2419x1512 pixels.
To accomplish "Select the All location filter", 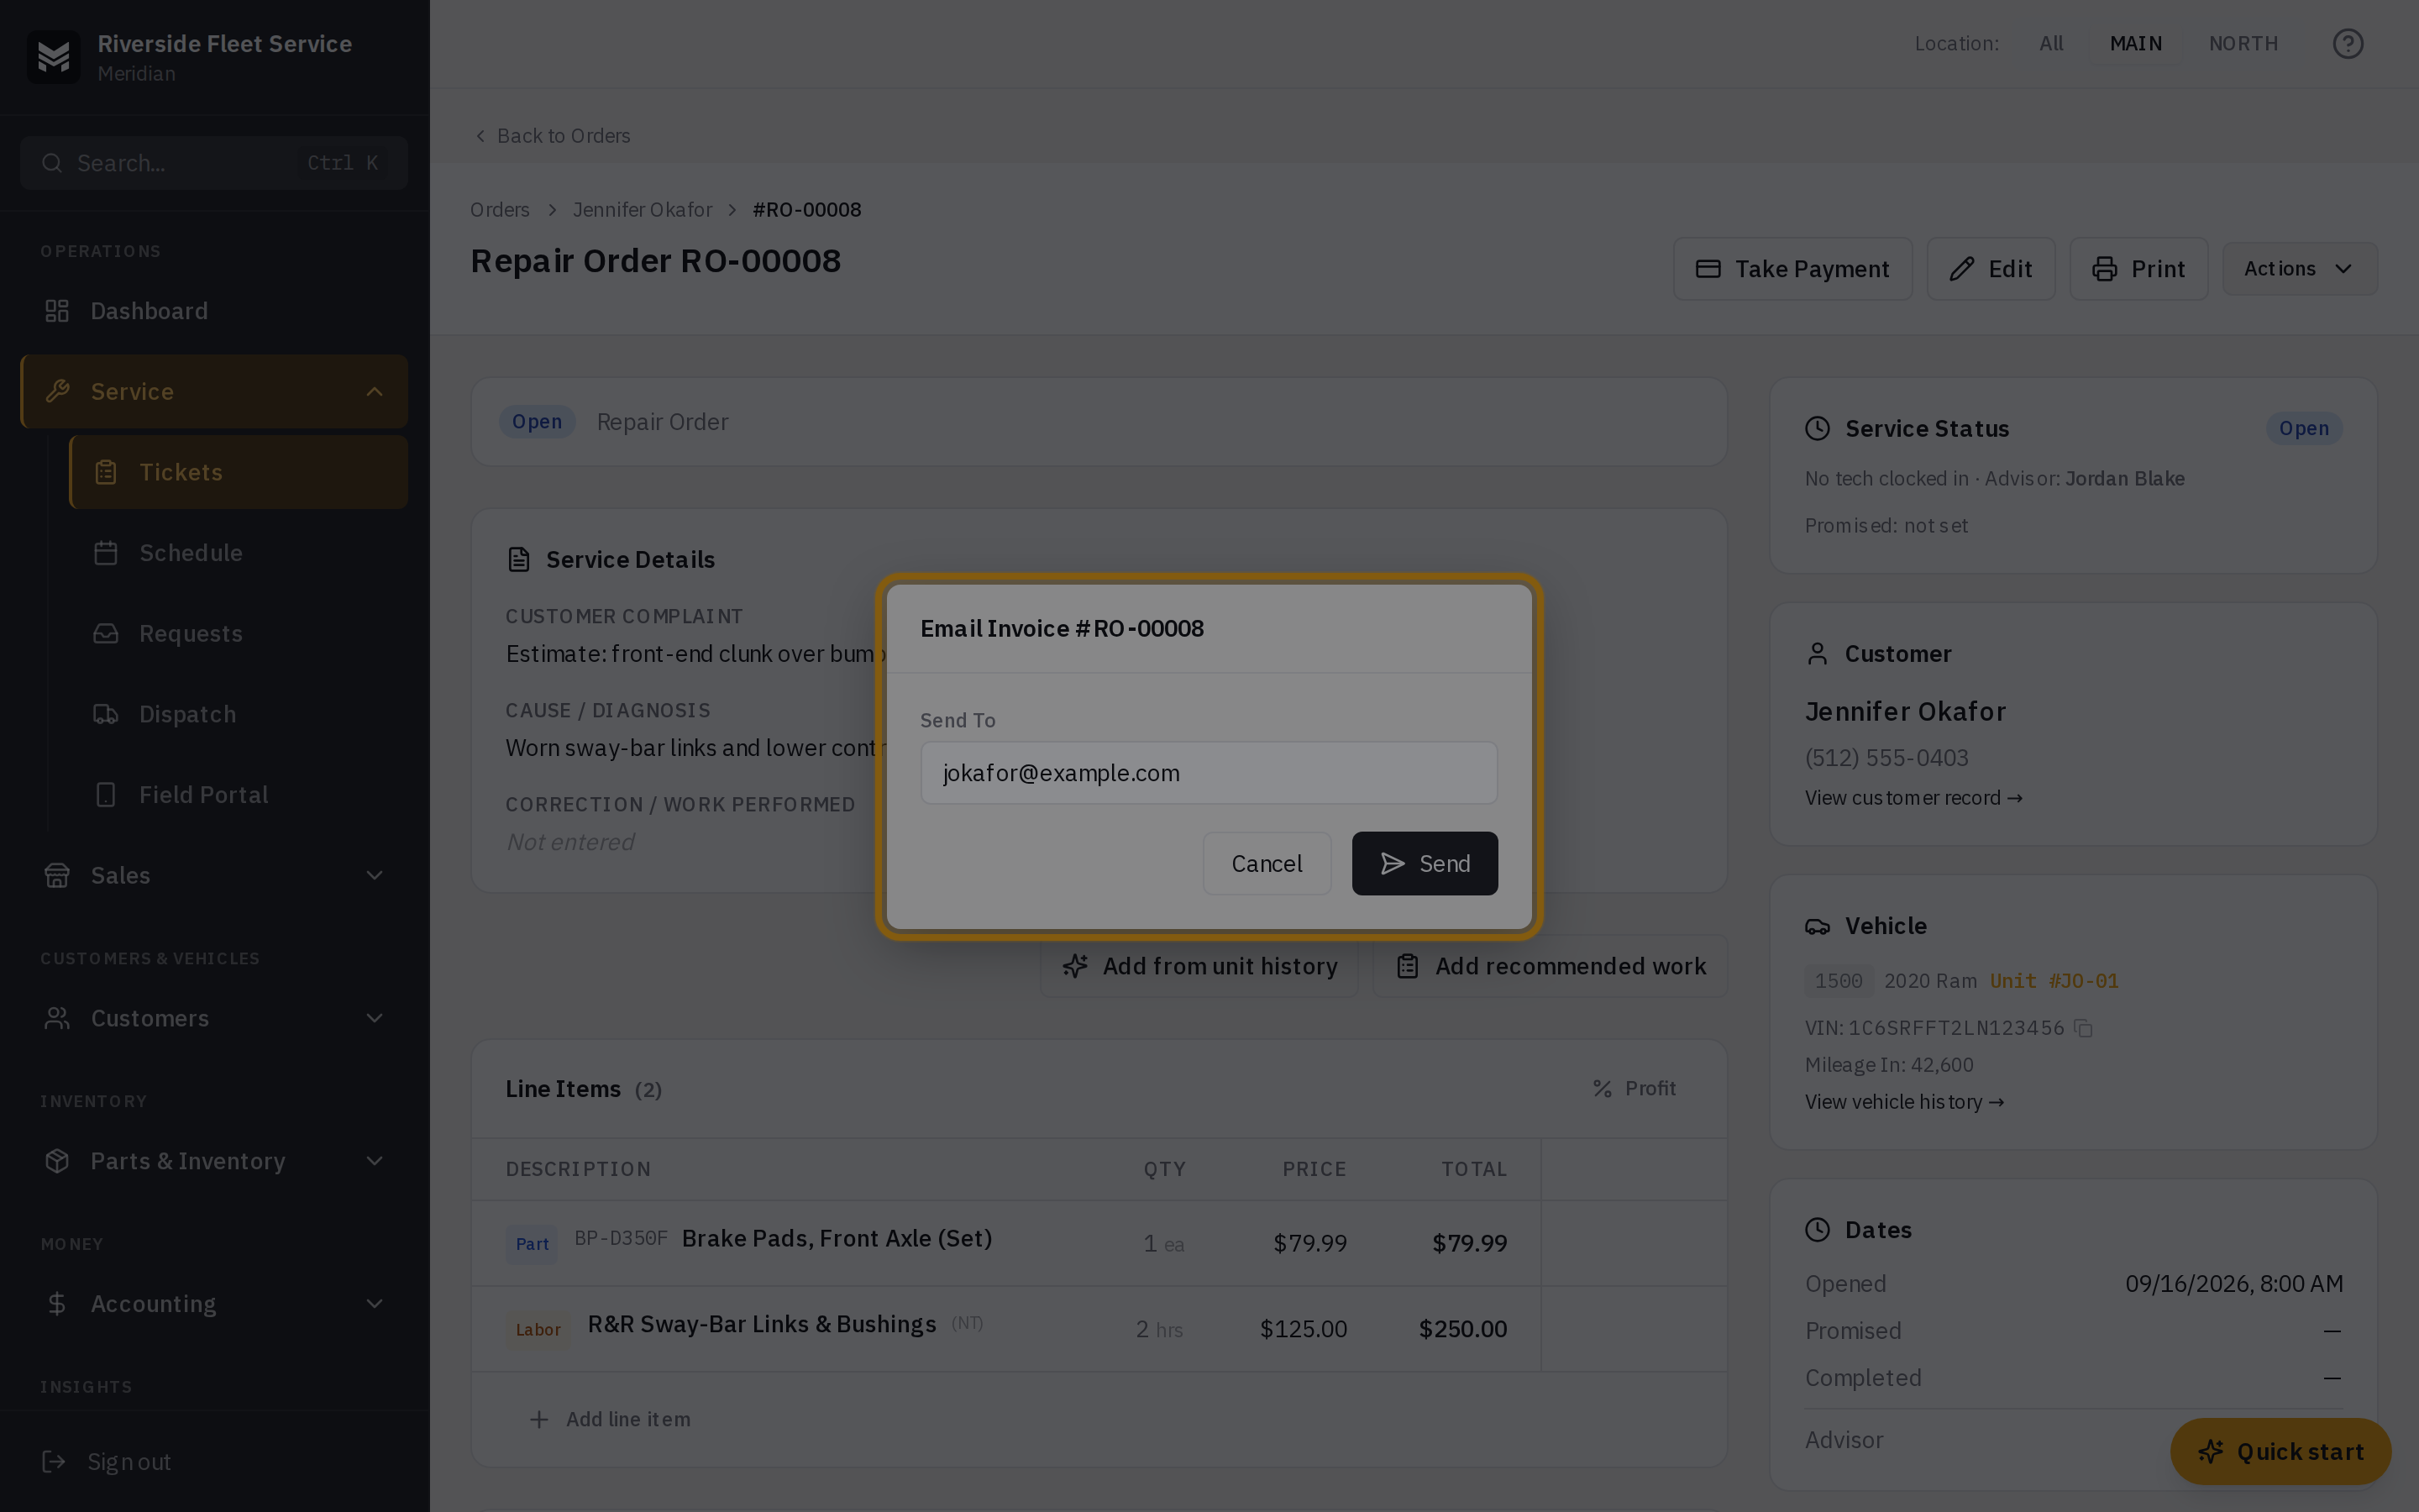I will pyautogui.click(x=2051, y=44).
